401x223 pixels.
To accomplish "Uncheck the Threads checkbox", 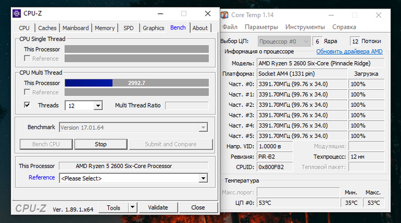I will point(27,105).
